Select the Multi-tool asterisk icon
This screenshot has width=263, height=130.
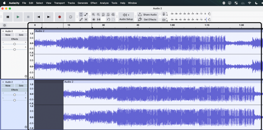(86, 19)
